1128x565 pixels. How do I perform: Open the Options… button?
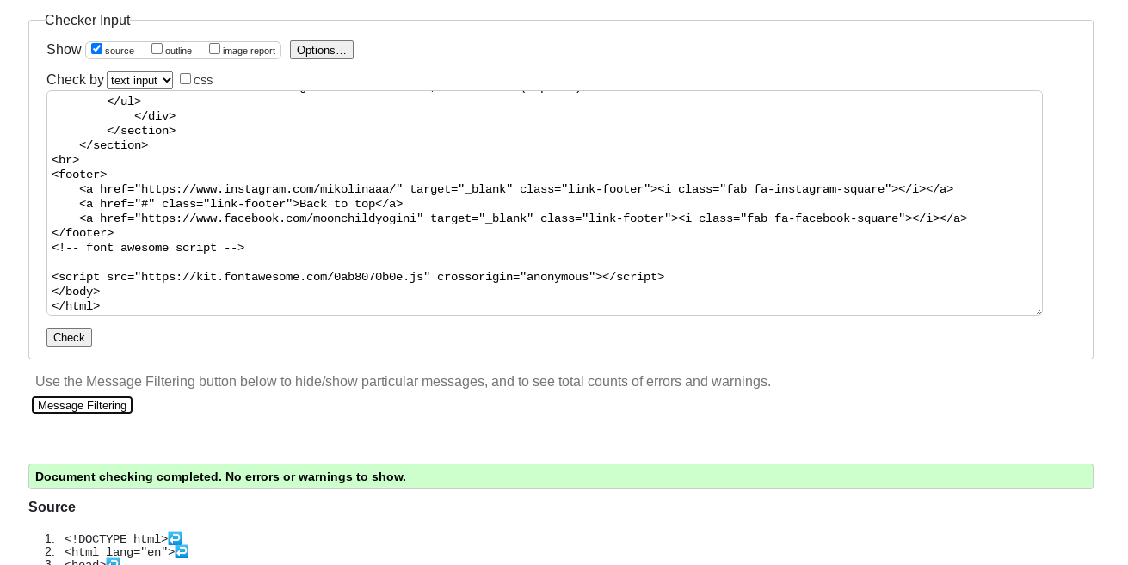[321, 50]
